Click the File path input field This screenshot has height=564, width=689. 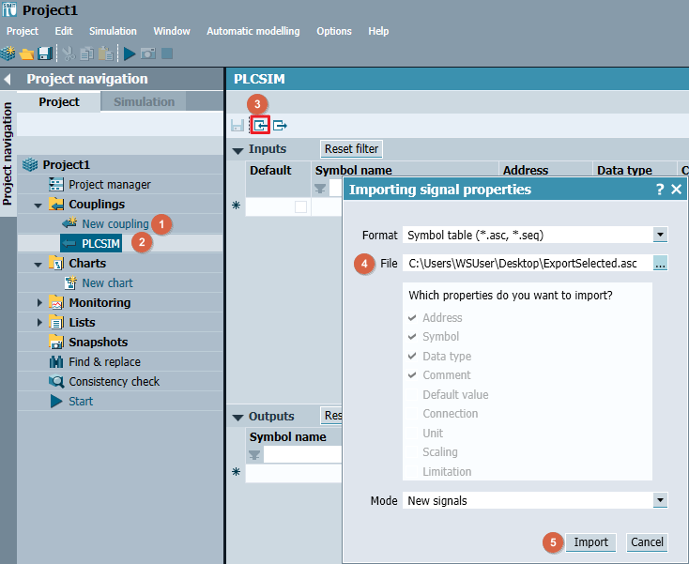coord(528,263)
